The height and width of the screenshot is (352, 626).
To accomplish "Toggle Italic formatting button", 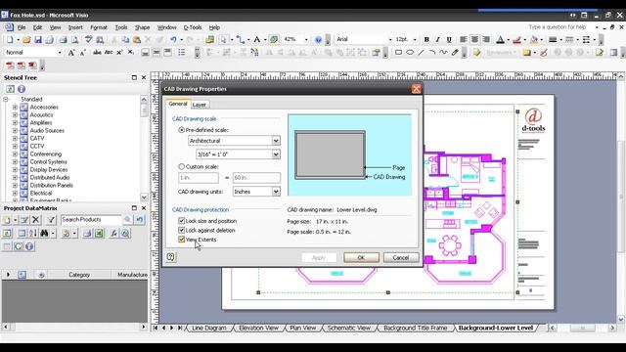I will [437, 39].
